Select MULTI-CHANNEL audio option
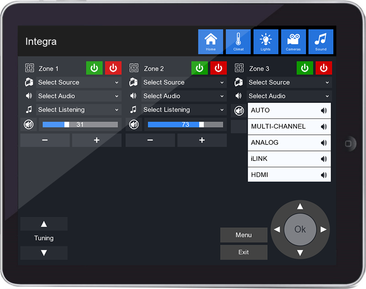This screenshot has height=289, width=366. (x=289, y=127)
